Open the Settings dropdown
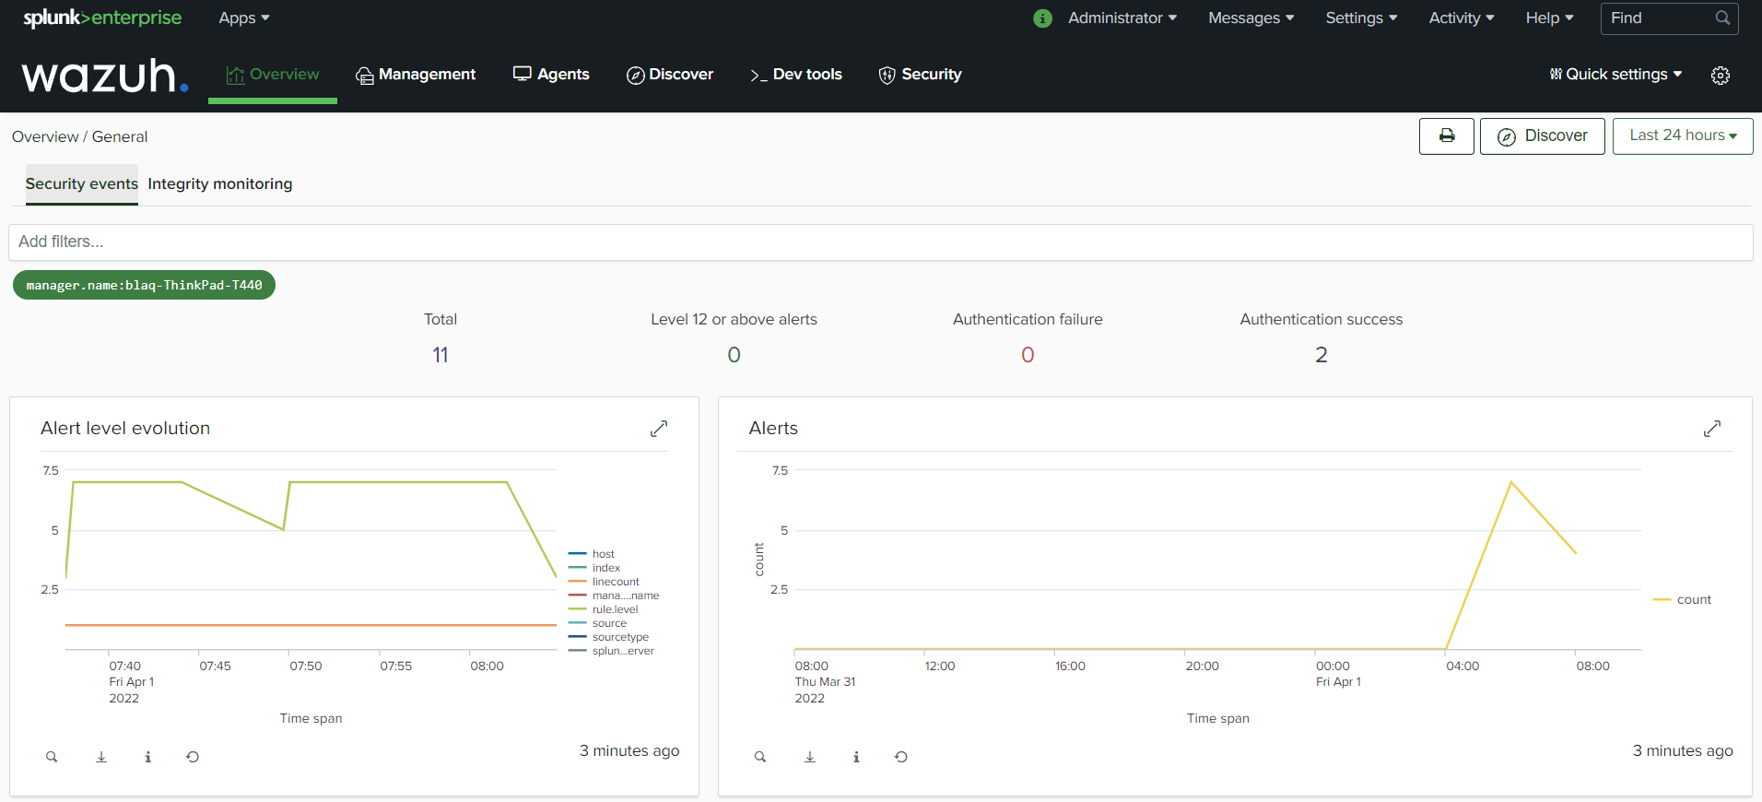 click(x=1361, y=18)
